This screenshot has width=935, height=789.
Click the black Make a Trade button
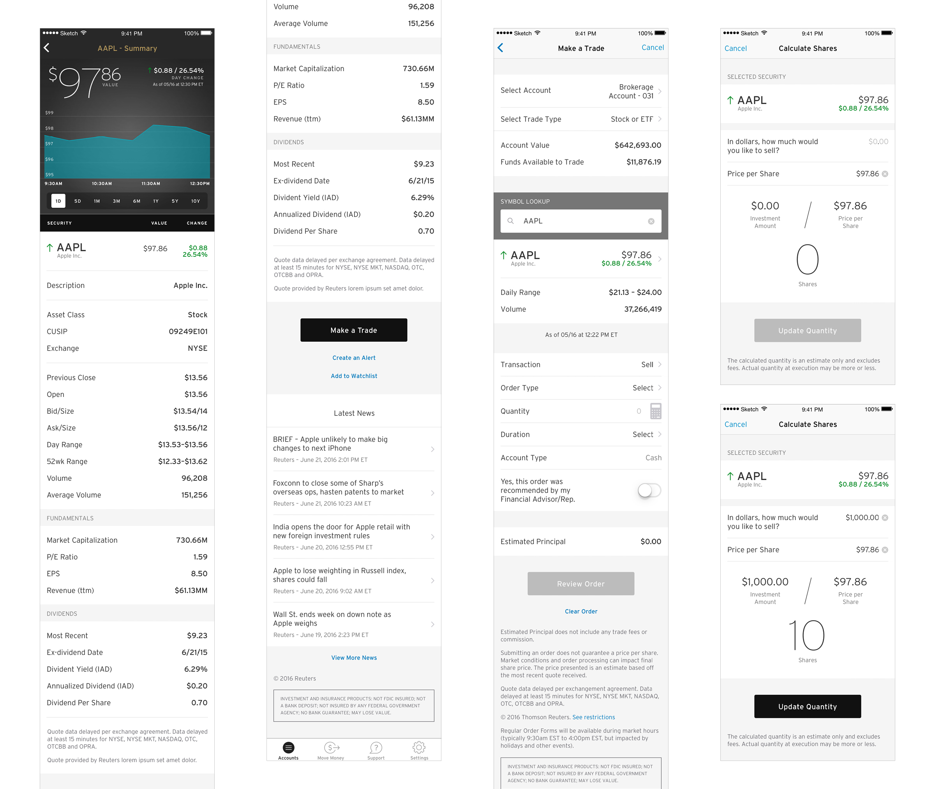(x=354, y=330)
